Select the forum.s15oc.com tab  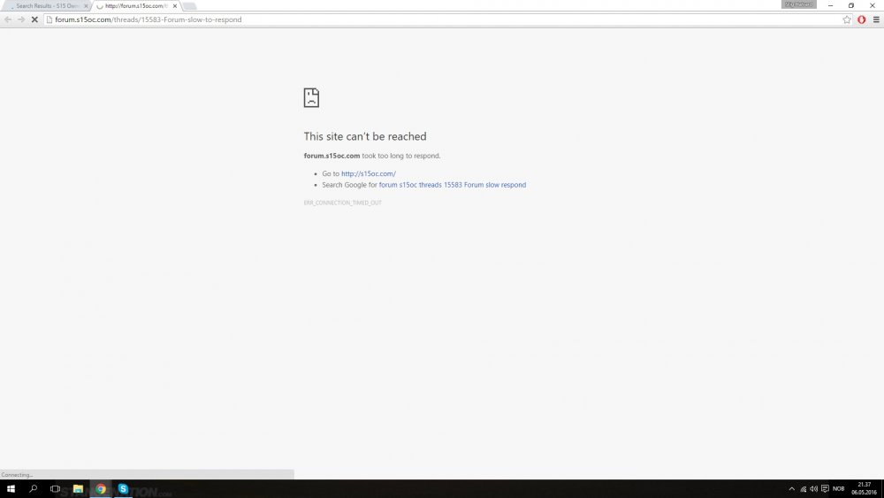pos(134,6)
